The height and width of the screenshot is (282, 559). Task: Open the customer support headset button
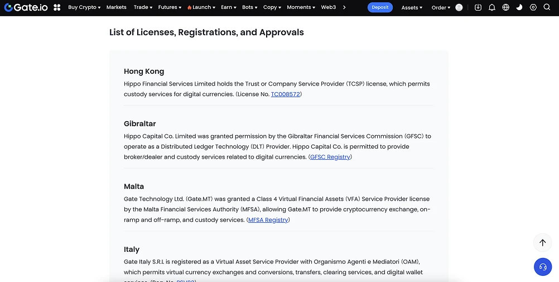click(x=543, y=267)
